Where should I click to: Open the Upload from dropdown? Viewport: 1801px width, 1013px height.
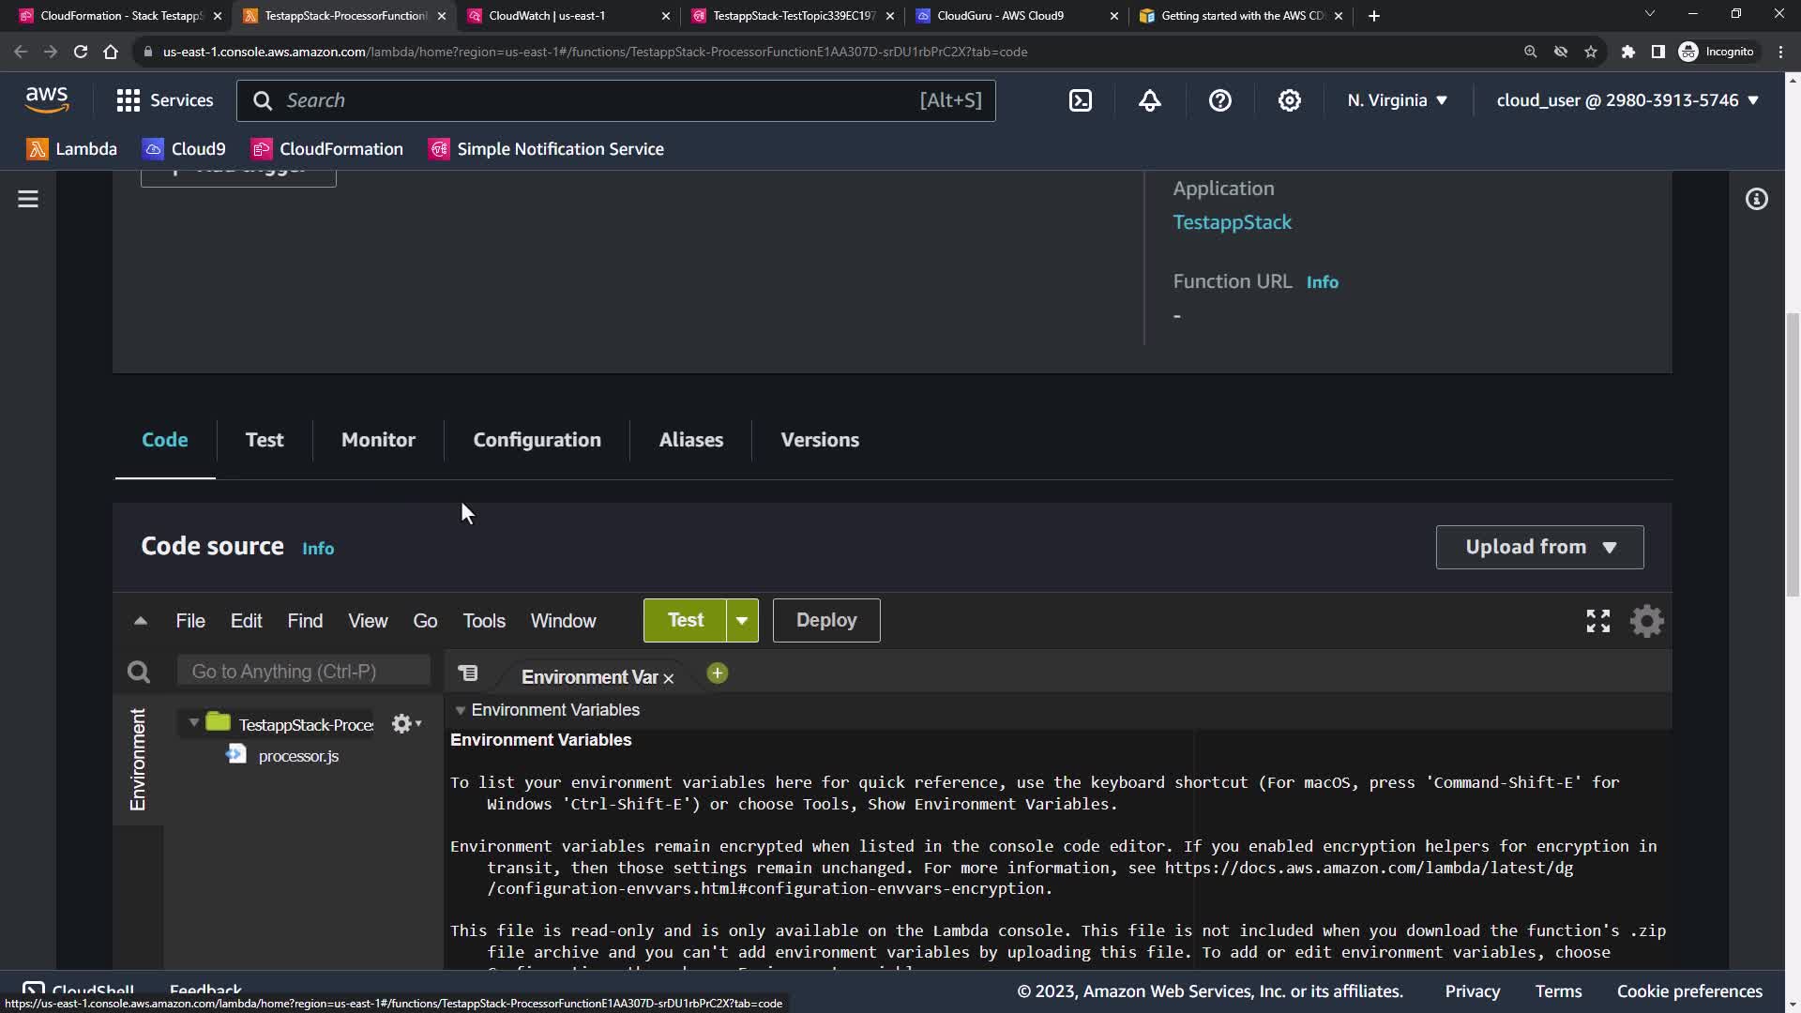pyautogui.click(x=1539, y=547)
